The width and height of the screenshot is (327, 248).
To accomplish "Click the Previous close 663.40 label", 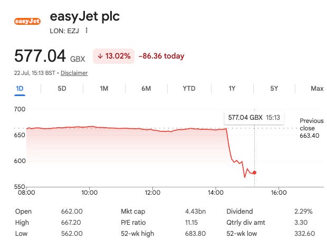I will [x=312, y=128].
